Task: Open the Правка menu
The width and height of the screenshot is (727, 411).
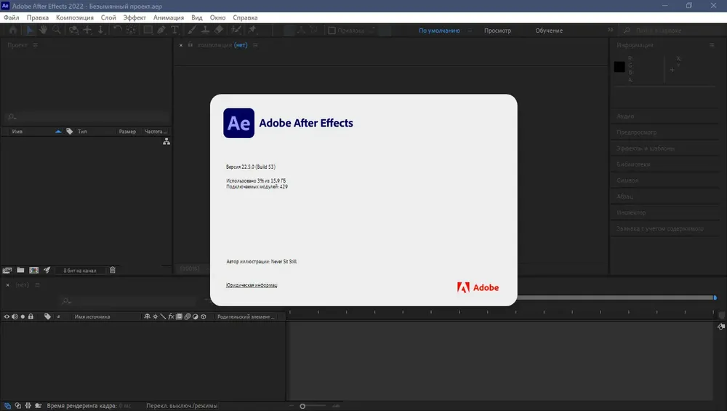Action: click(38, 17)
